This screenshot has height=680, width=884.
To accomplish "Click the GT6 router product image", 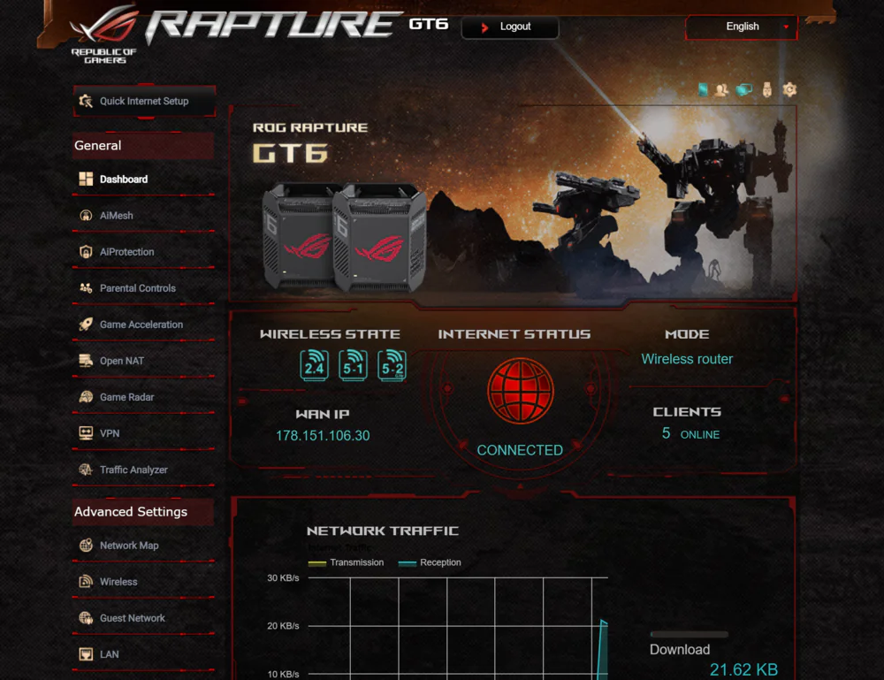I will pos(345,237).
